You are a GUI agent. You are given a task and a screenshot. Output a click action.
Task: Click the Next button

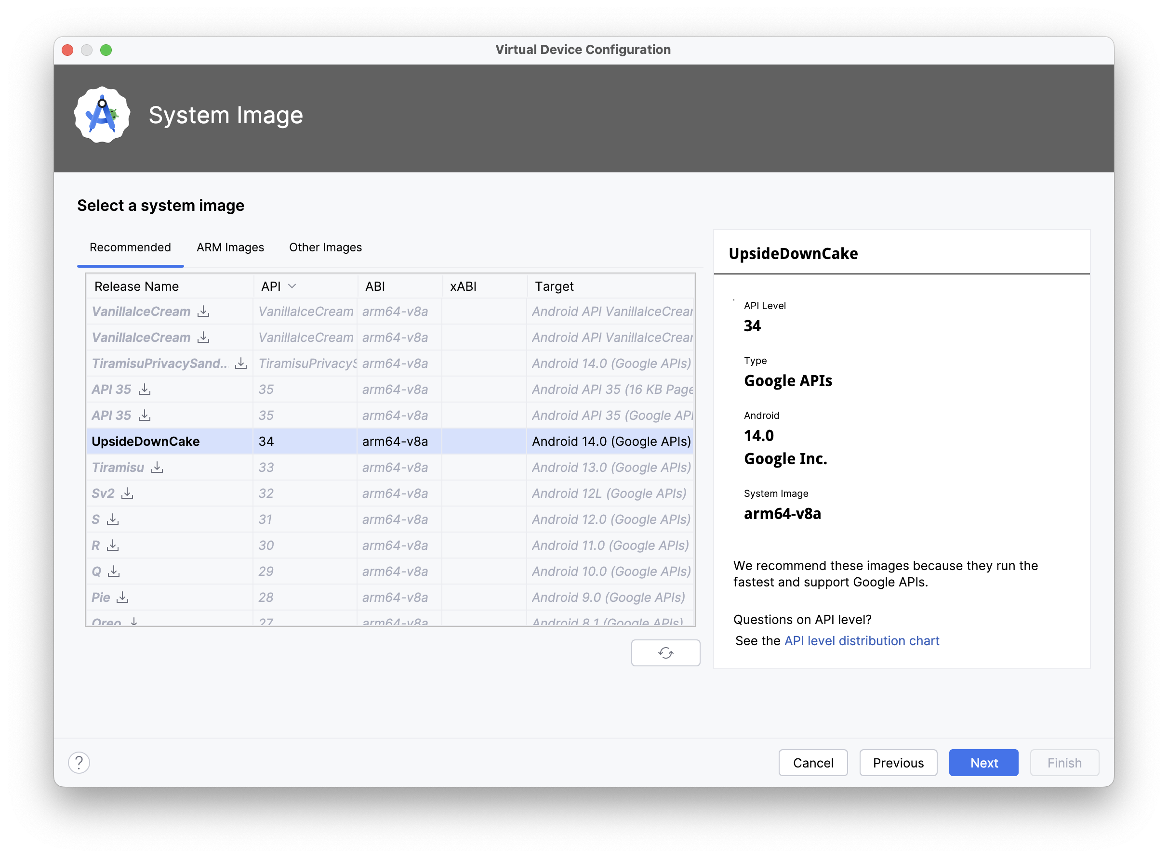tap(983, 763)
